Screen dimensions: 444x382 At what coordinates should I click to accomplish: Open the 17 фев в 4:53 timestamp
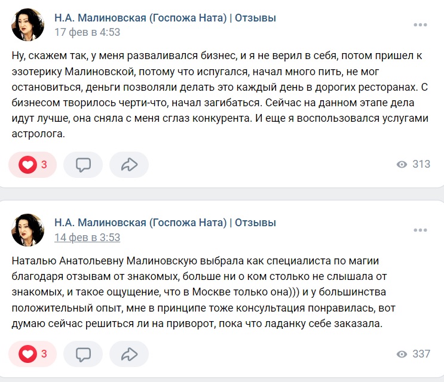click(x=87, y=32)
